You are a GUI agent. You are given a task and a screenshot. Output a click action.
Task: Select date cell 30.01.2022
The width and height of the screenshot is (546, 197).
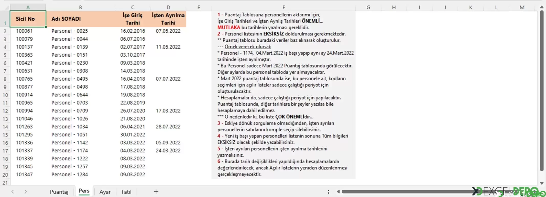click(x=133, y=134)
